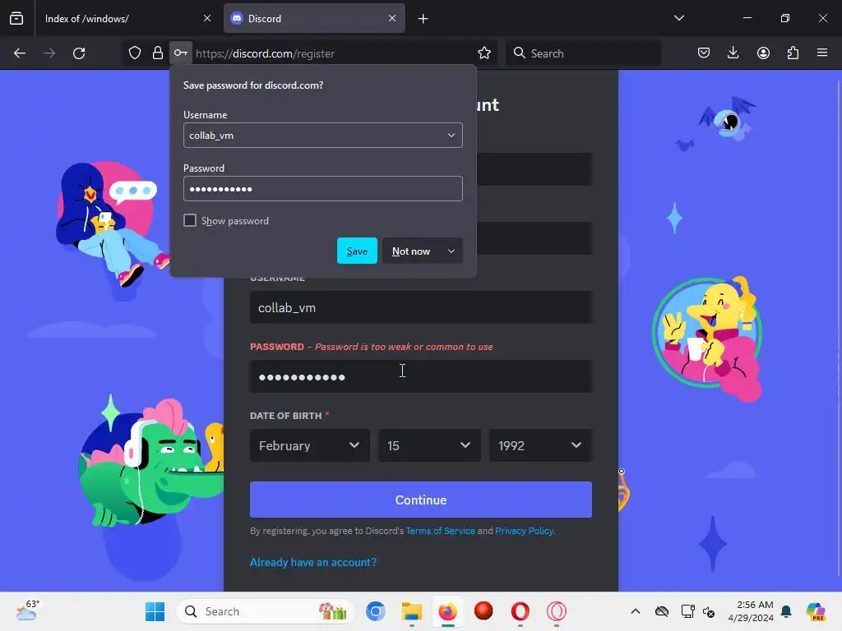
Task: Open the Firefox account icon
Action: 763,53
